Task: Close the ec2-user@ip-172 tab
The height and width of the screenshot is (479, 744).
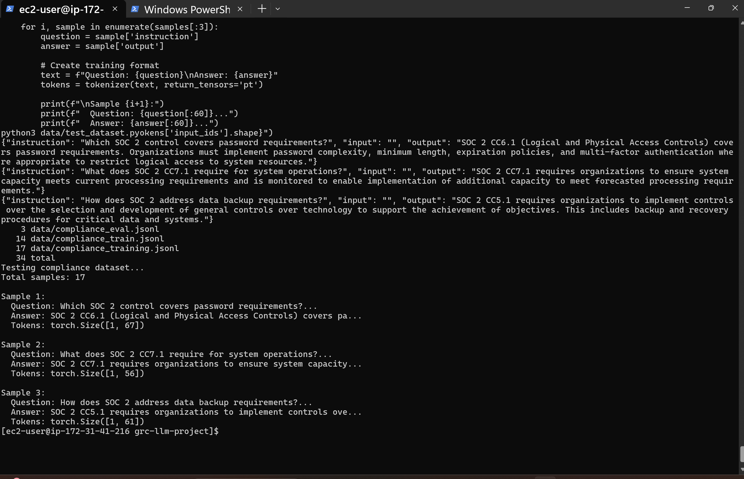Action: (x=115, y=9)
